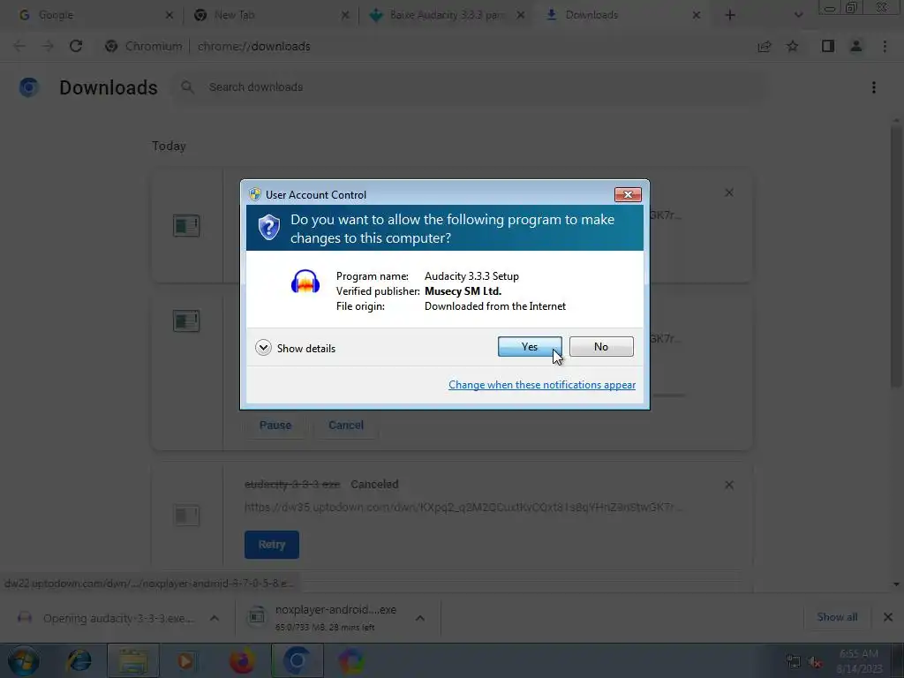
Task: Click Yes in User Account Control dialog
Action: tap(530, 346)
